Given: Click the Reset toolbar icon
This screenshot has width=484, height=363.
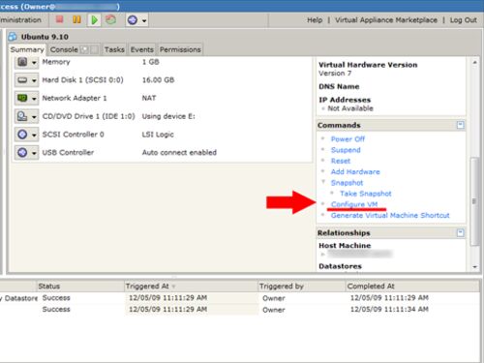Looking at the screenshot, I should pos(111,19).
